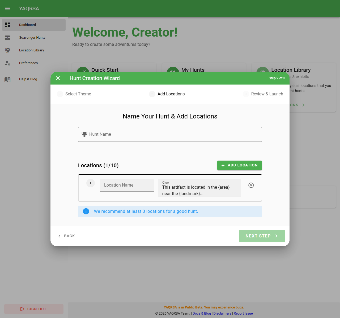Open Preferences in the sidebar

click(34, 63)
